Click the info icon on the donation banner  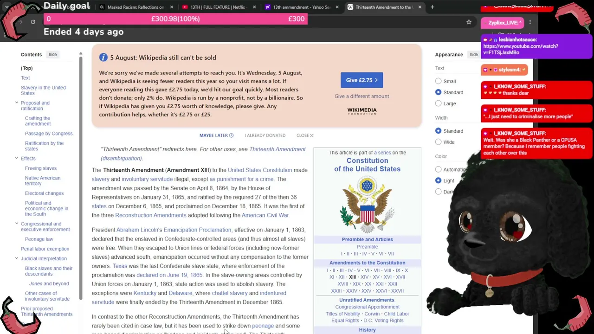103,58
